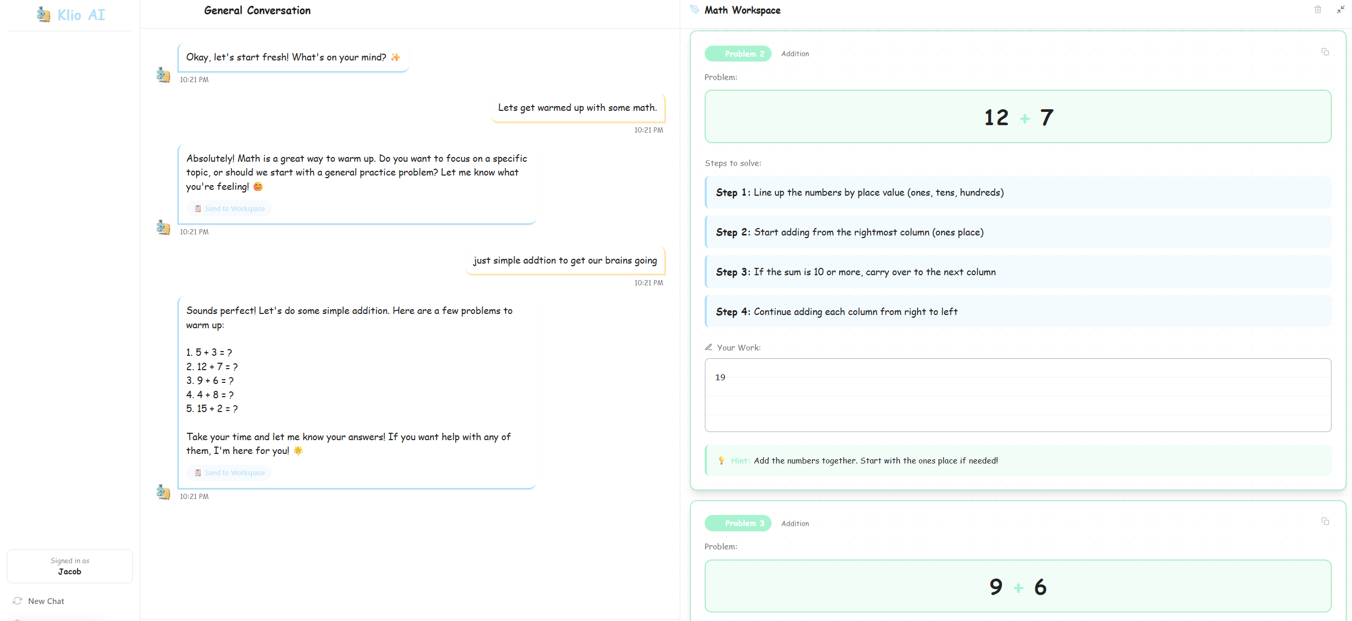This screenshot has height=621, width=1352.
Task: Click Step 4: Continue adding each column
Action: click(1017, 311)
